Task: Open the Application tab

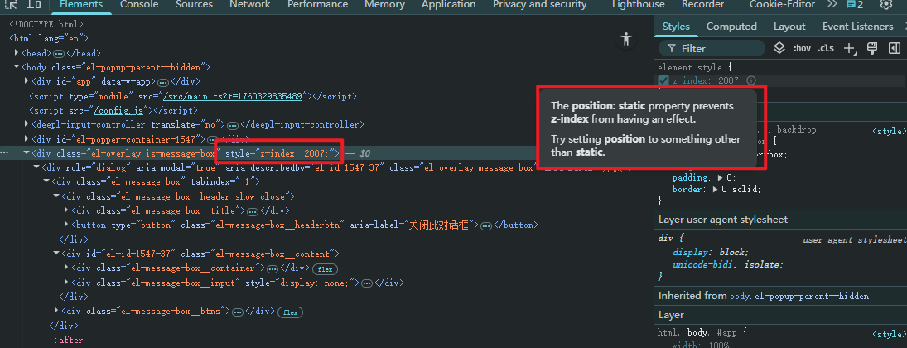Action: click(448, 5)
